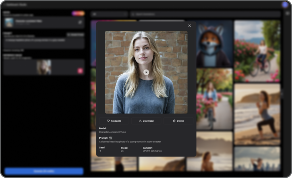Play the character-consistent video preview
This screenshot has height=178, width=292.
[x=146, y=72]
